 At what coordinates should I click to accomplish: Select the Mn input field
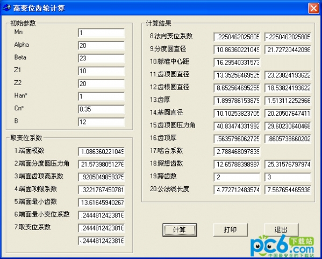101,33
